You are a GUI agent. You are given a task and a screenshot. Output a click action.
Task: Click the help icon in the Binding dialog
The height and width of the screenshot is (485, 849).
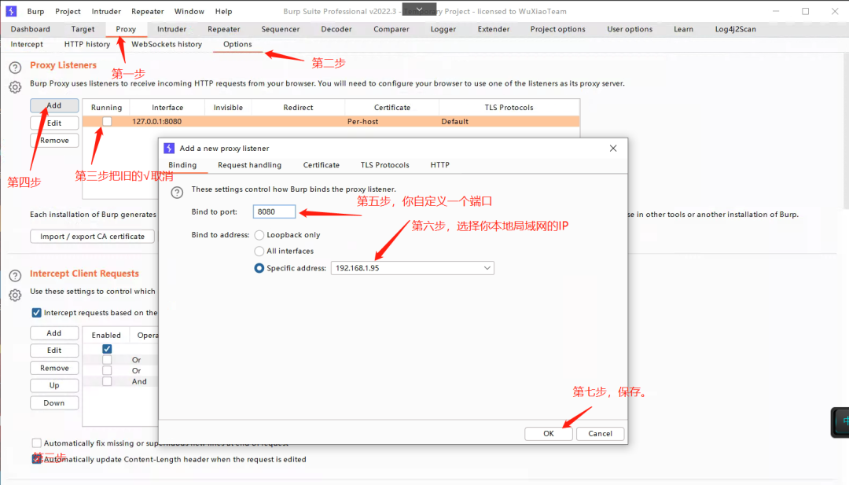pos(177,192)
